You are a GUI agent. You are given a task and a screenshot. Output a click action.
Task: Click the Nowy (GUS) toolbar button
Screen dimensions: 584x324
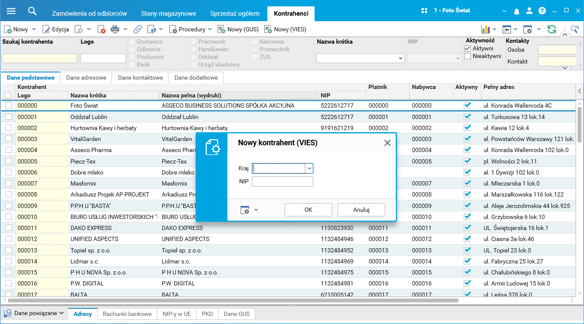[x=238, y=29]
